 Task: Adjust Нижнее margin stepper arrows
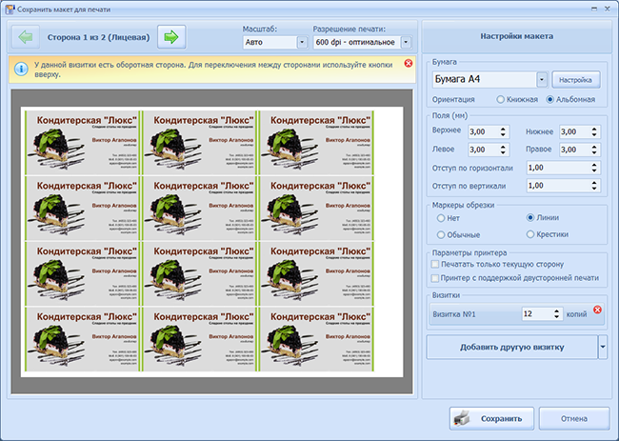594,131
